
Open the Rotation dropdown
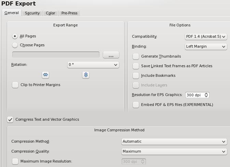[93, 64]
